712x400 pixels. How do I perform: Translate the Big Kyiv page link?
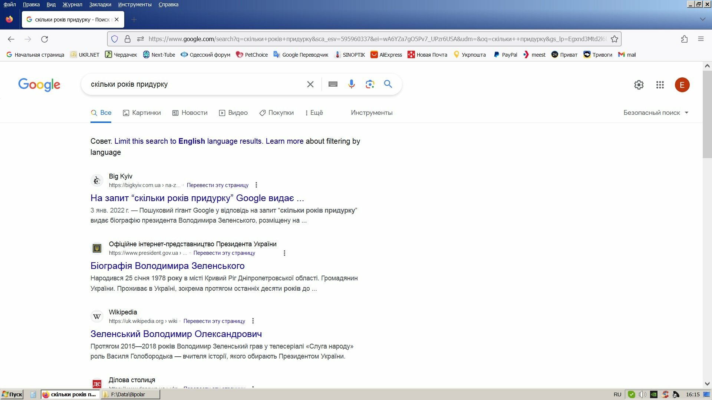[x=218, y=185]
